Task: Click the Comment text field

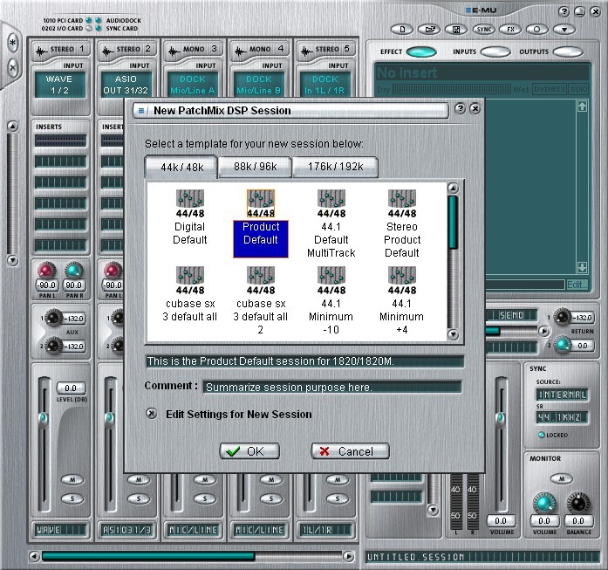Action: tap(331, 387)
